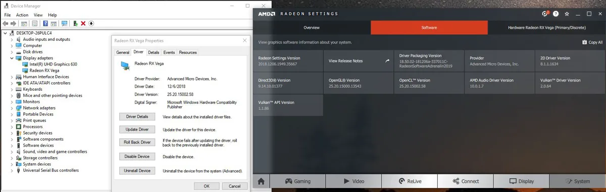Image resolution: width=606 pixels, height=192 pixels.
Task: Click the down-arrow circle toolbar icon
Action: pos(91,23)
